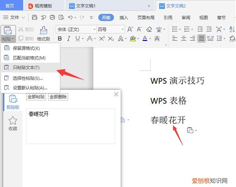
Task: Click the Format Painter brush
Action: tap(43, 30)
